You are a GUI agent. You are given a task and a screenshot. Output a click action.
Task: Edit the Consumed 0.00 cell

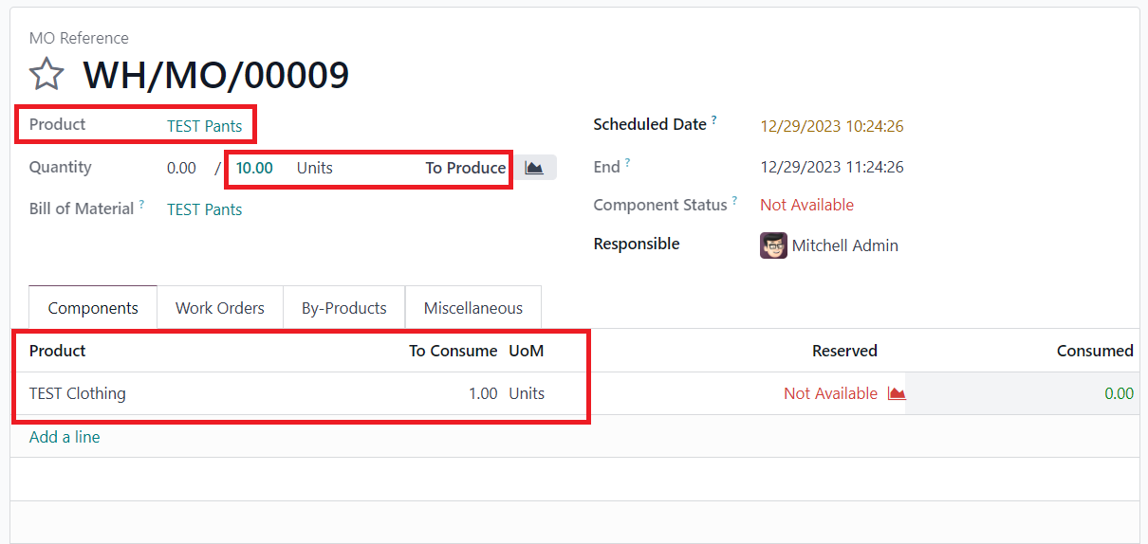[x=1021, y=393]
